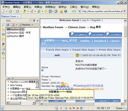Image resolution: width=128 pixels, height=111 pixels.
Task: Open the RSS panel title dropdown arrow
Action: (x=31, y=21)
